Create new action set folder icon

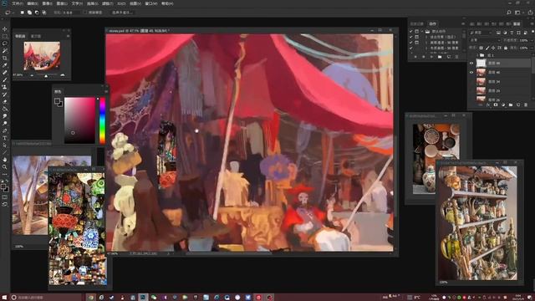pos(440,57)
